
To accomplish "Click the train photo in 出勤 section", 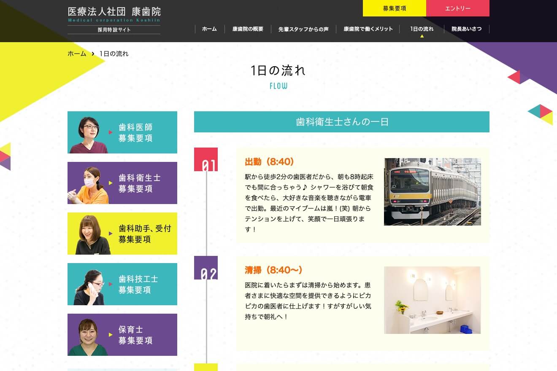I will click(433, 192).
